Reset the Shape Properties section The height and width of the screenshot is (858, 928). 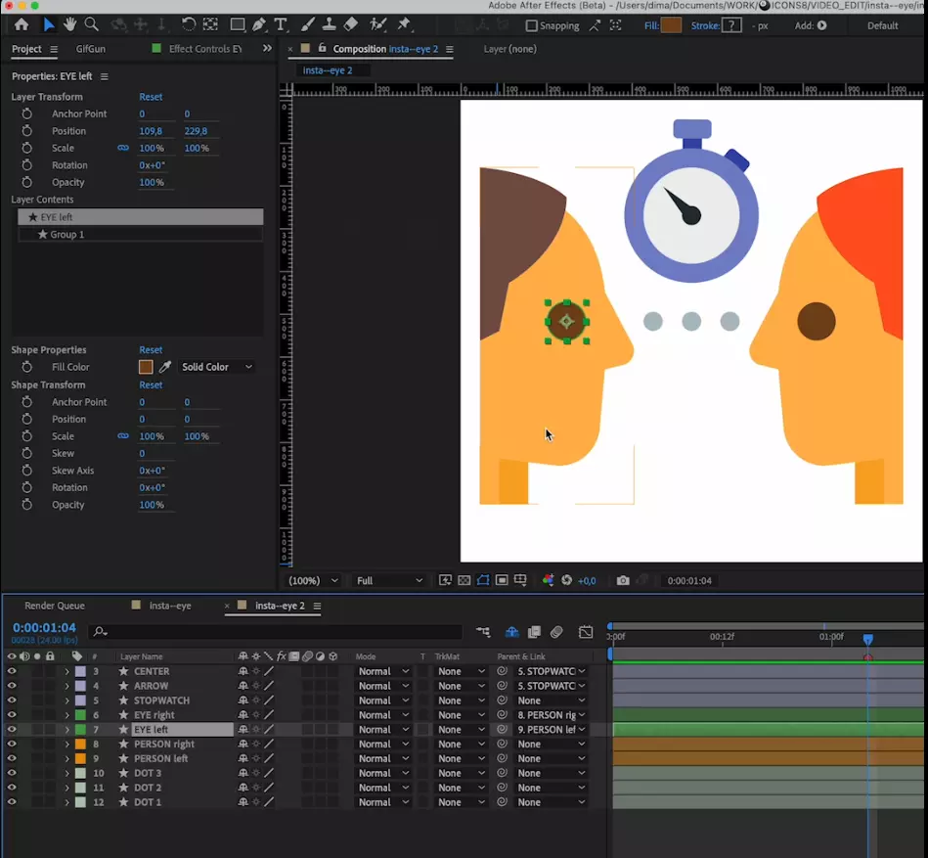pyautogui.click(x=151, y=350)
